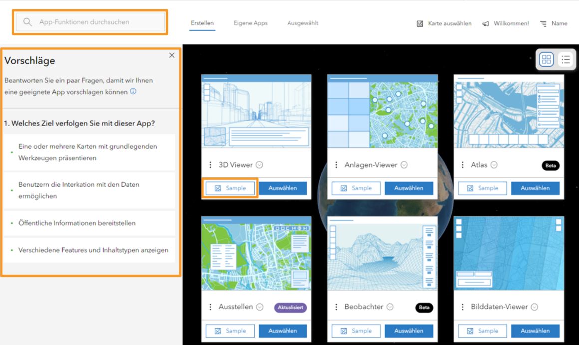
Task: Open Bilddaten-Viewer options menu (three dots)
Action: point(463,307)
